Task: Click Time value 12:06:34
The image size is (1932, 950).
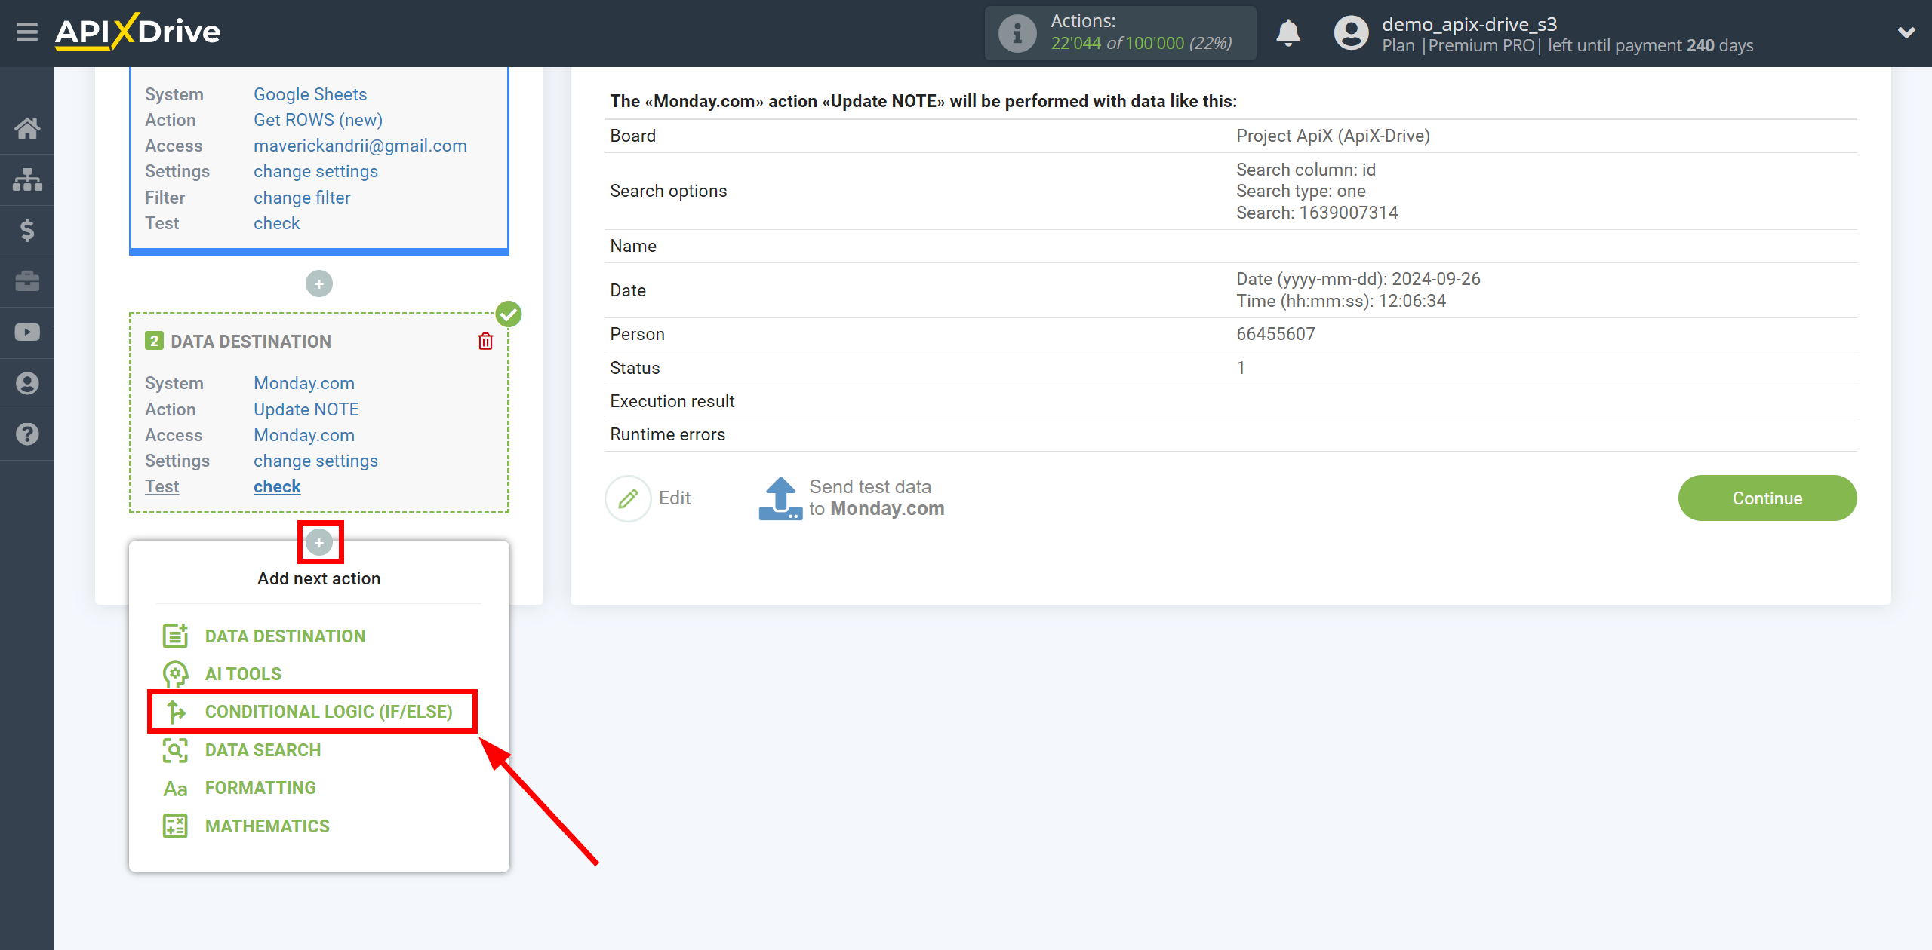Action: [x=1341, y=301]
